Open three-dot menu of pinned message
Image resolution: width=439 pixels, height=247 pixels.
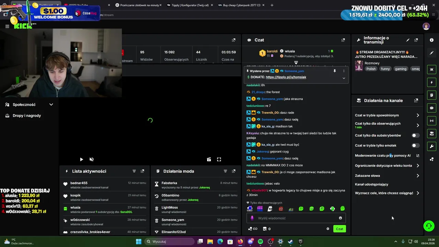click(x=344, y=71)
